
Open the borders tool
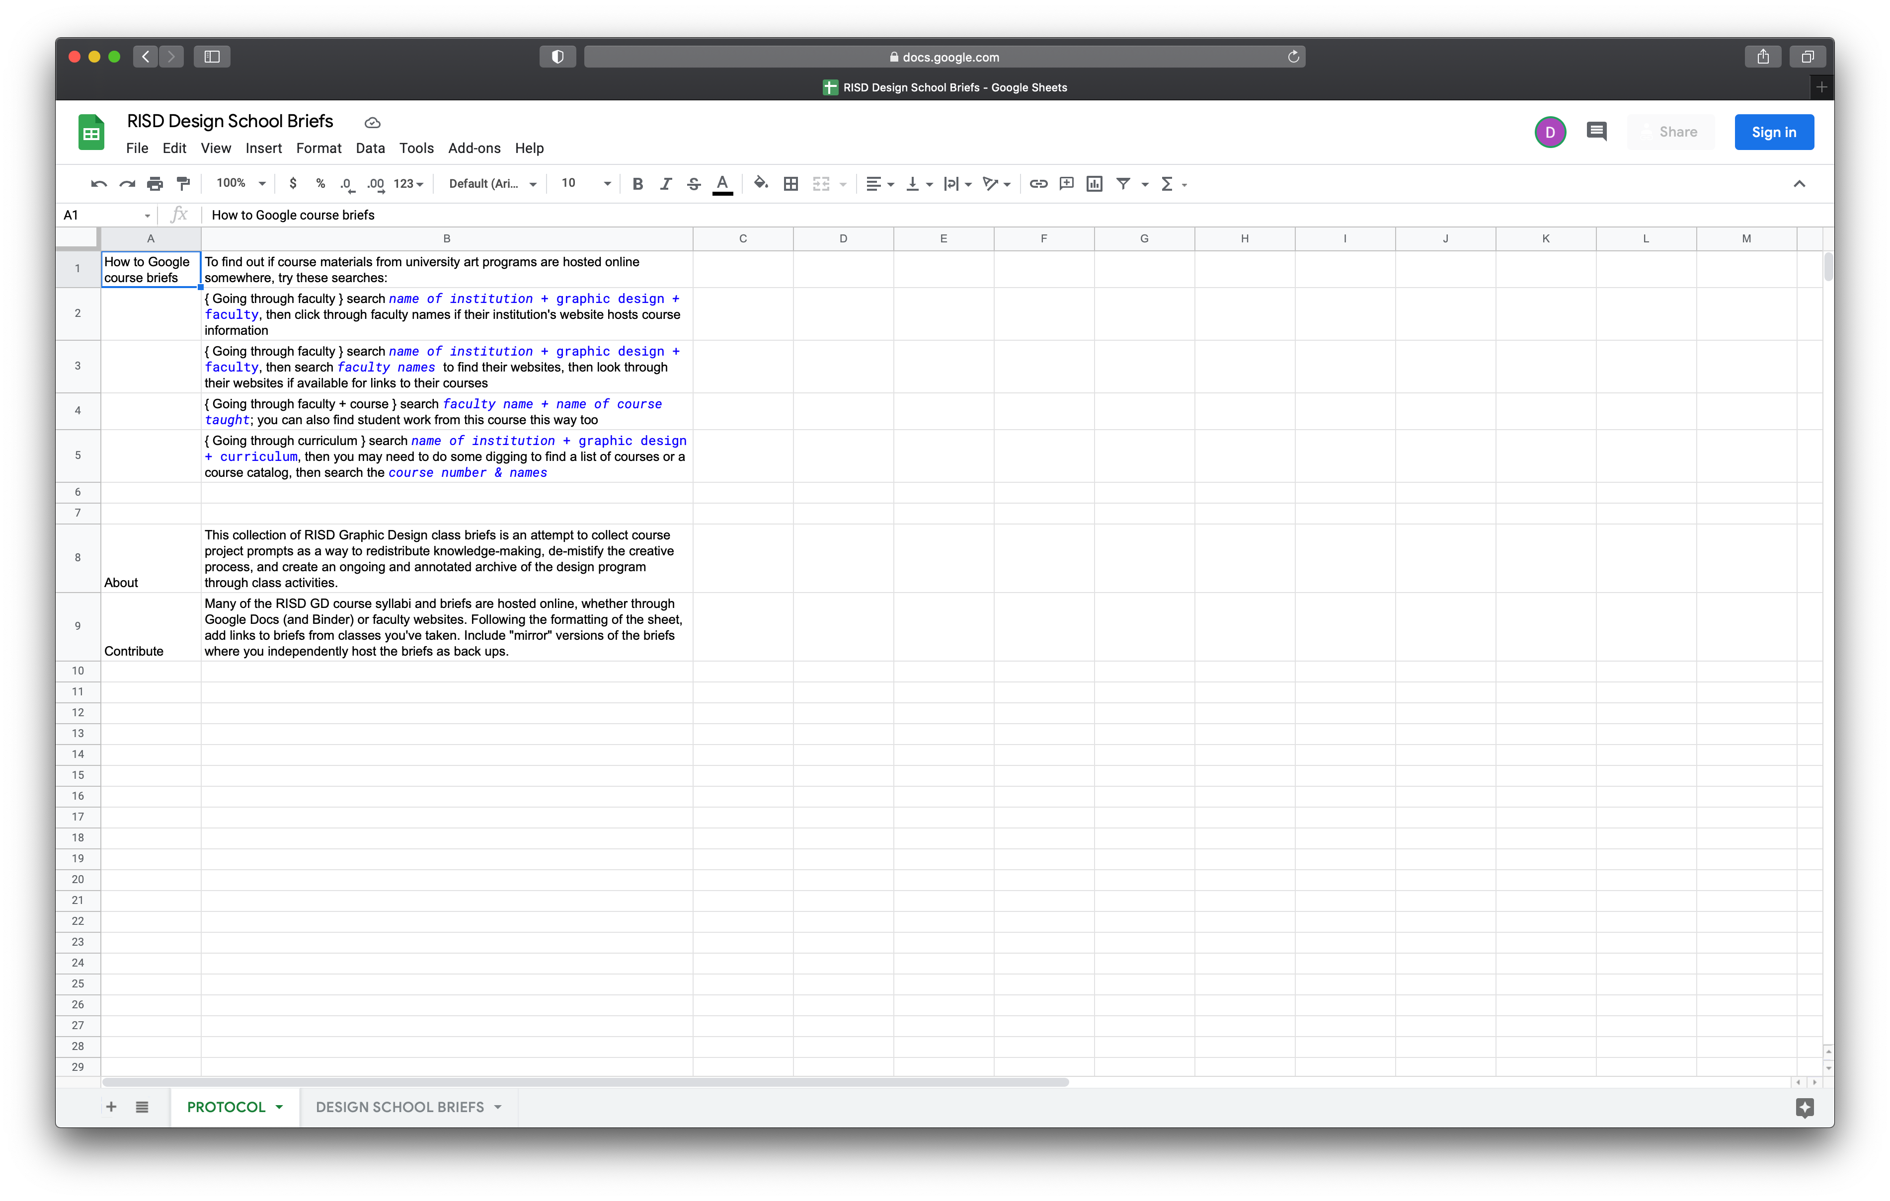pos(791,184)
